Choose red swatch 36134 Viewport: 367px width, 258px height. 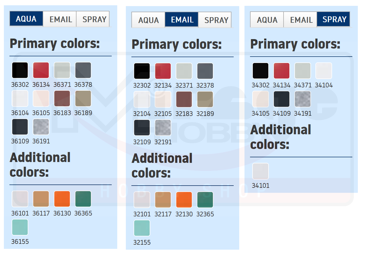[x=41, y=70]
